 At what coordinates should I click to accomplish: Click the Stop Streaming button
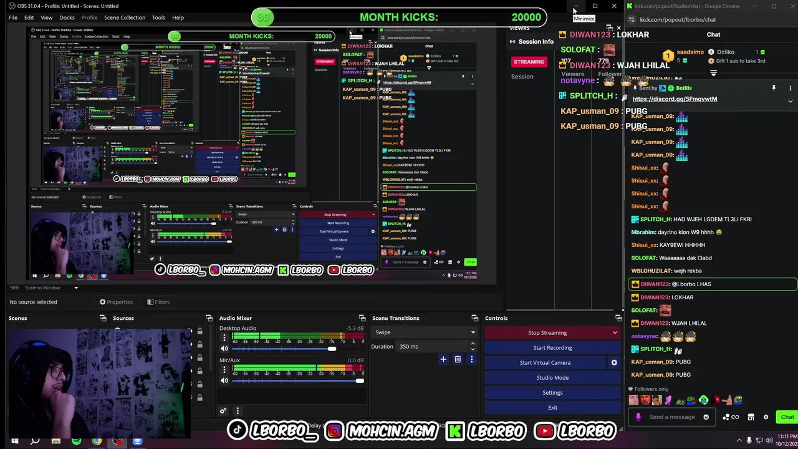[547, 332]
